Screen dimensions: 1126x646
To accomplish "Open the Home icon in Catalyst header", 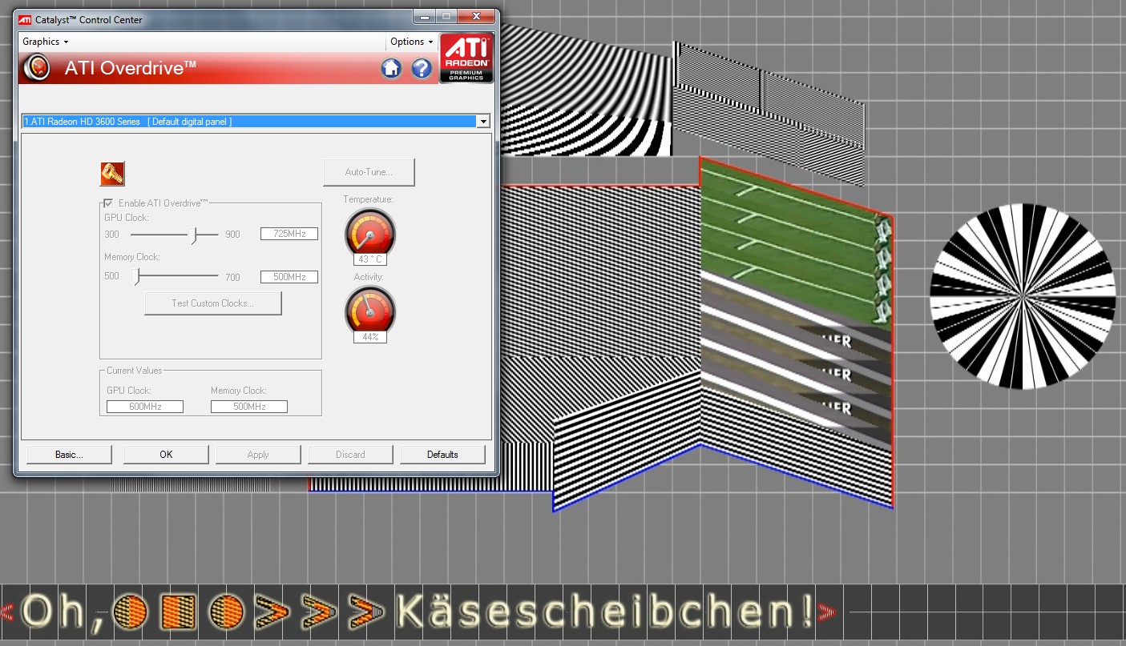I will tap(391, 69).
